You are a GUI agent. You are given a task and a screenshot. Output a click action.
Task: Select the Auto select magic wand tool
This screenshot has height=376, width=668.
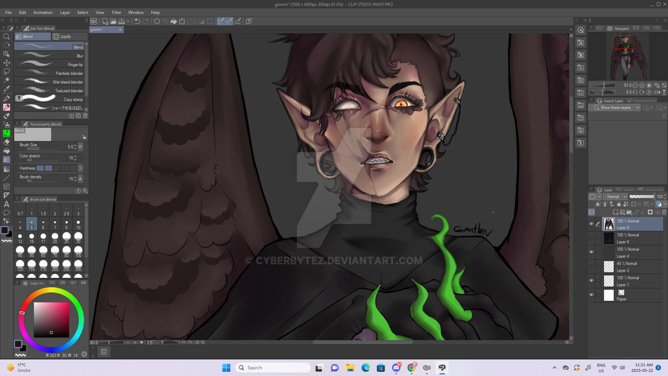point(7,80)
